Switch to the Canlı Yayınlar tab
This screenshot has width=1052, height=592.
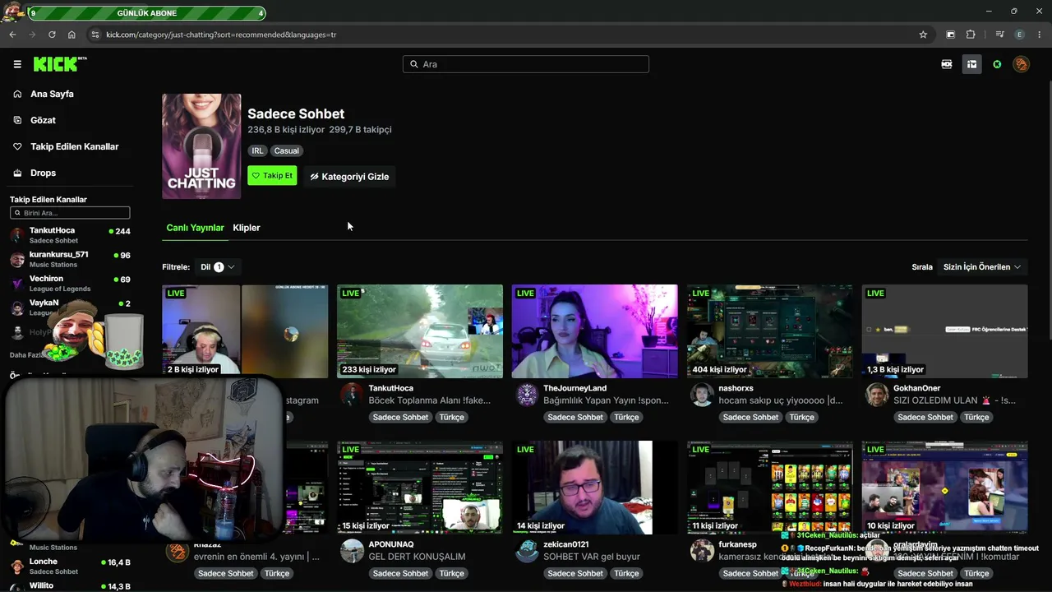[x=195, y=228]
